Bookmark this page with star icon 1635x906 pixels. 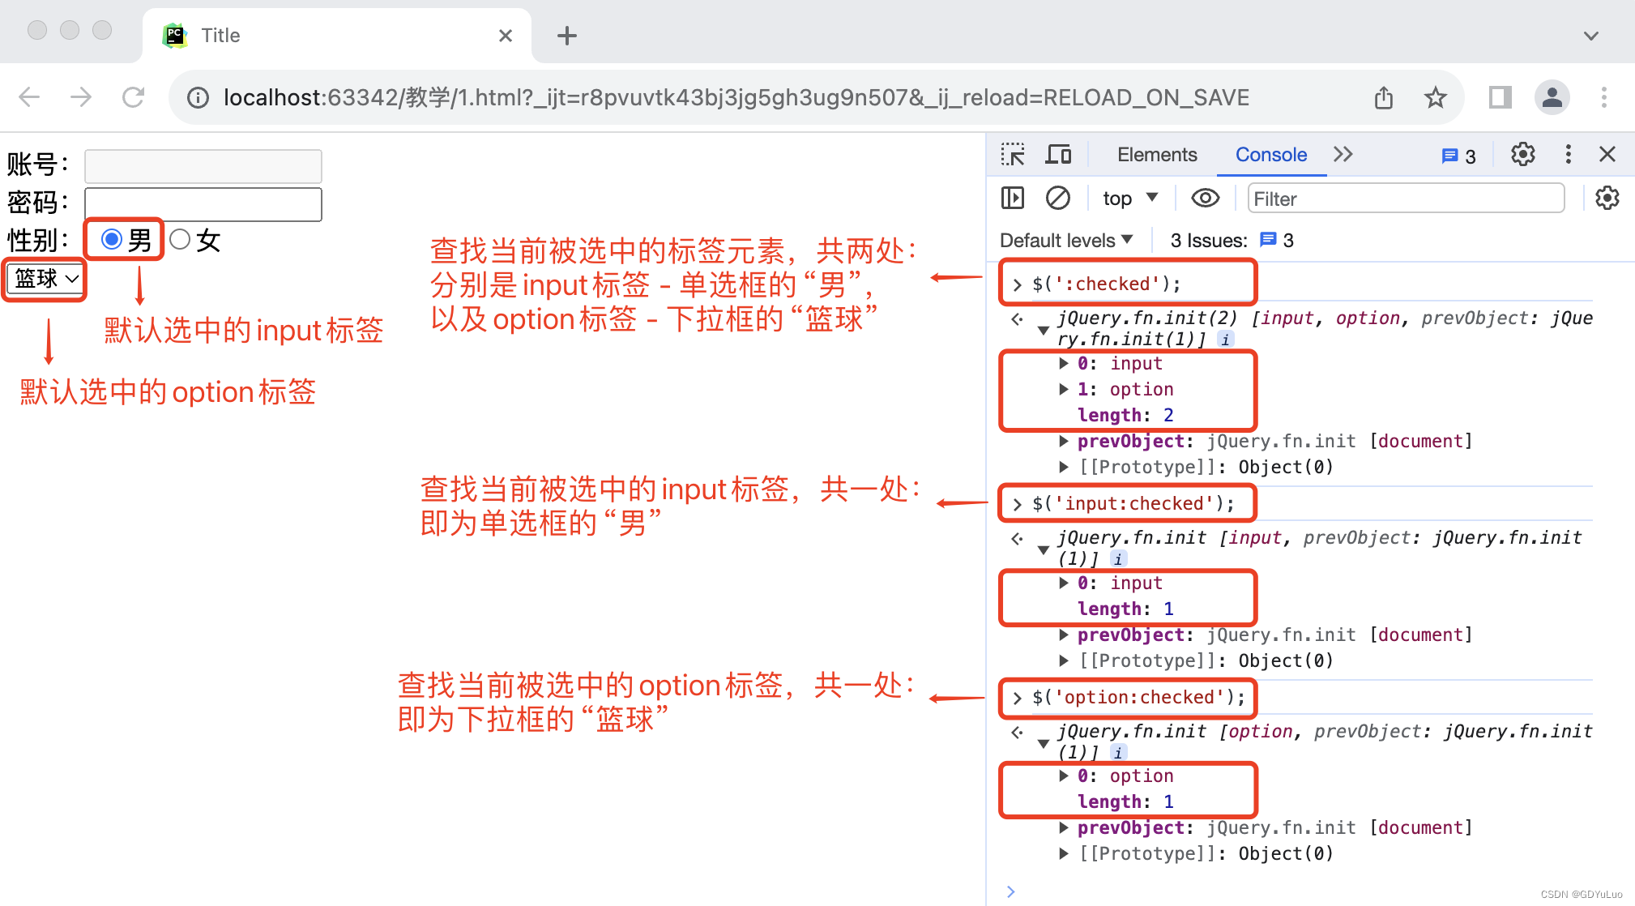[x=1435, y=98]
